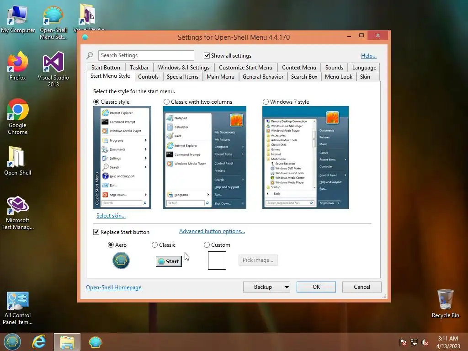Image resolution: width=468 pixels, height=351 pixels.
Task: Switch to the Start Button tab
Action: pos(106,68)
